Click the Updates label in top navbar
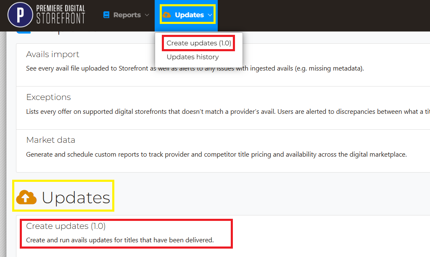The height and width of the screenshot is (257, 430). (x=189, y=15)
